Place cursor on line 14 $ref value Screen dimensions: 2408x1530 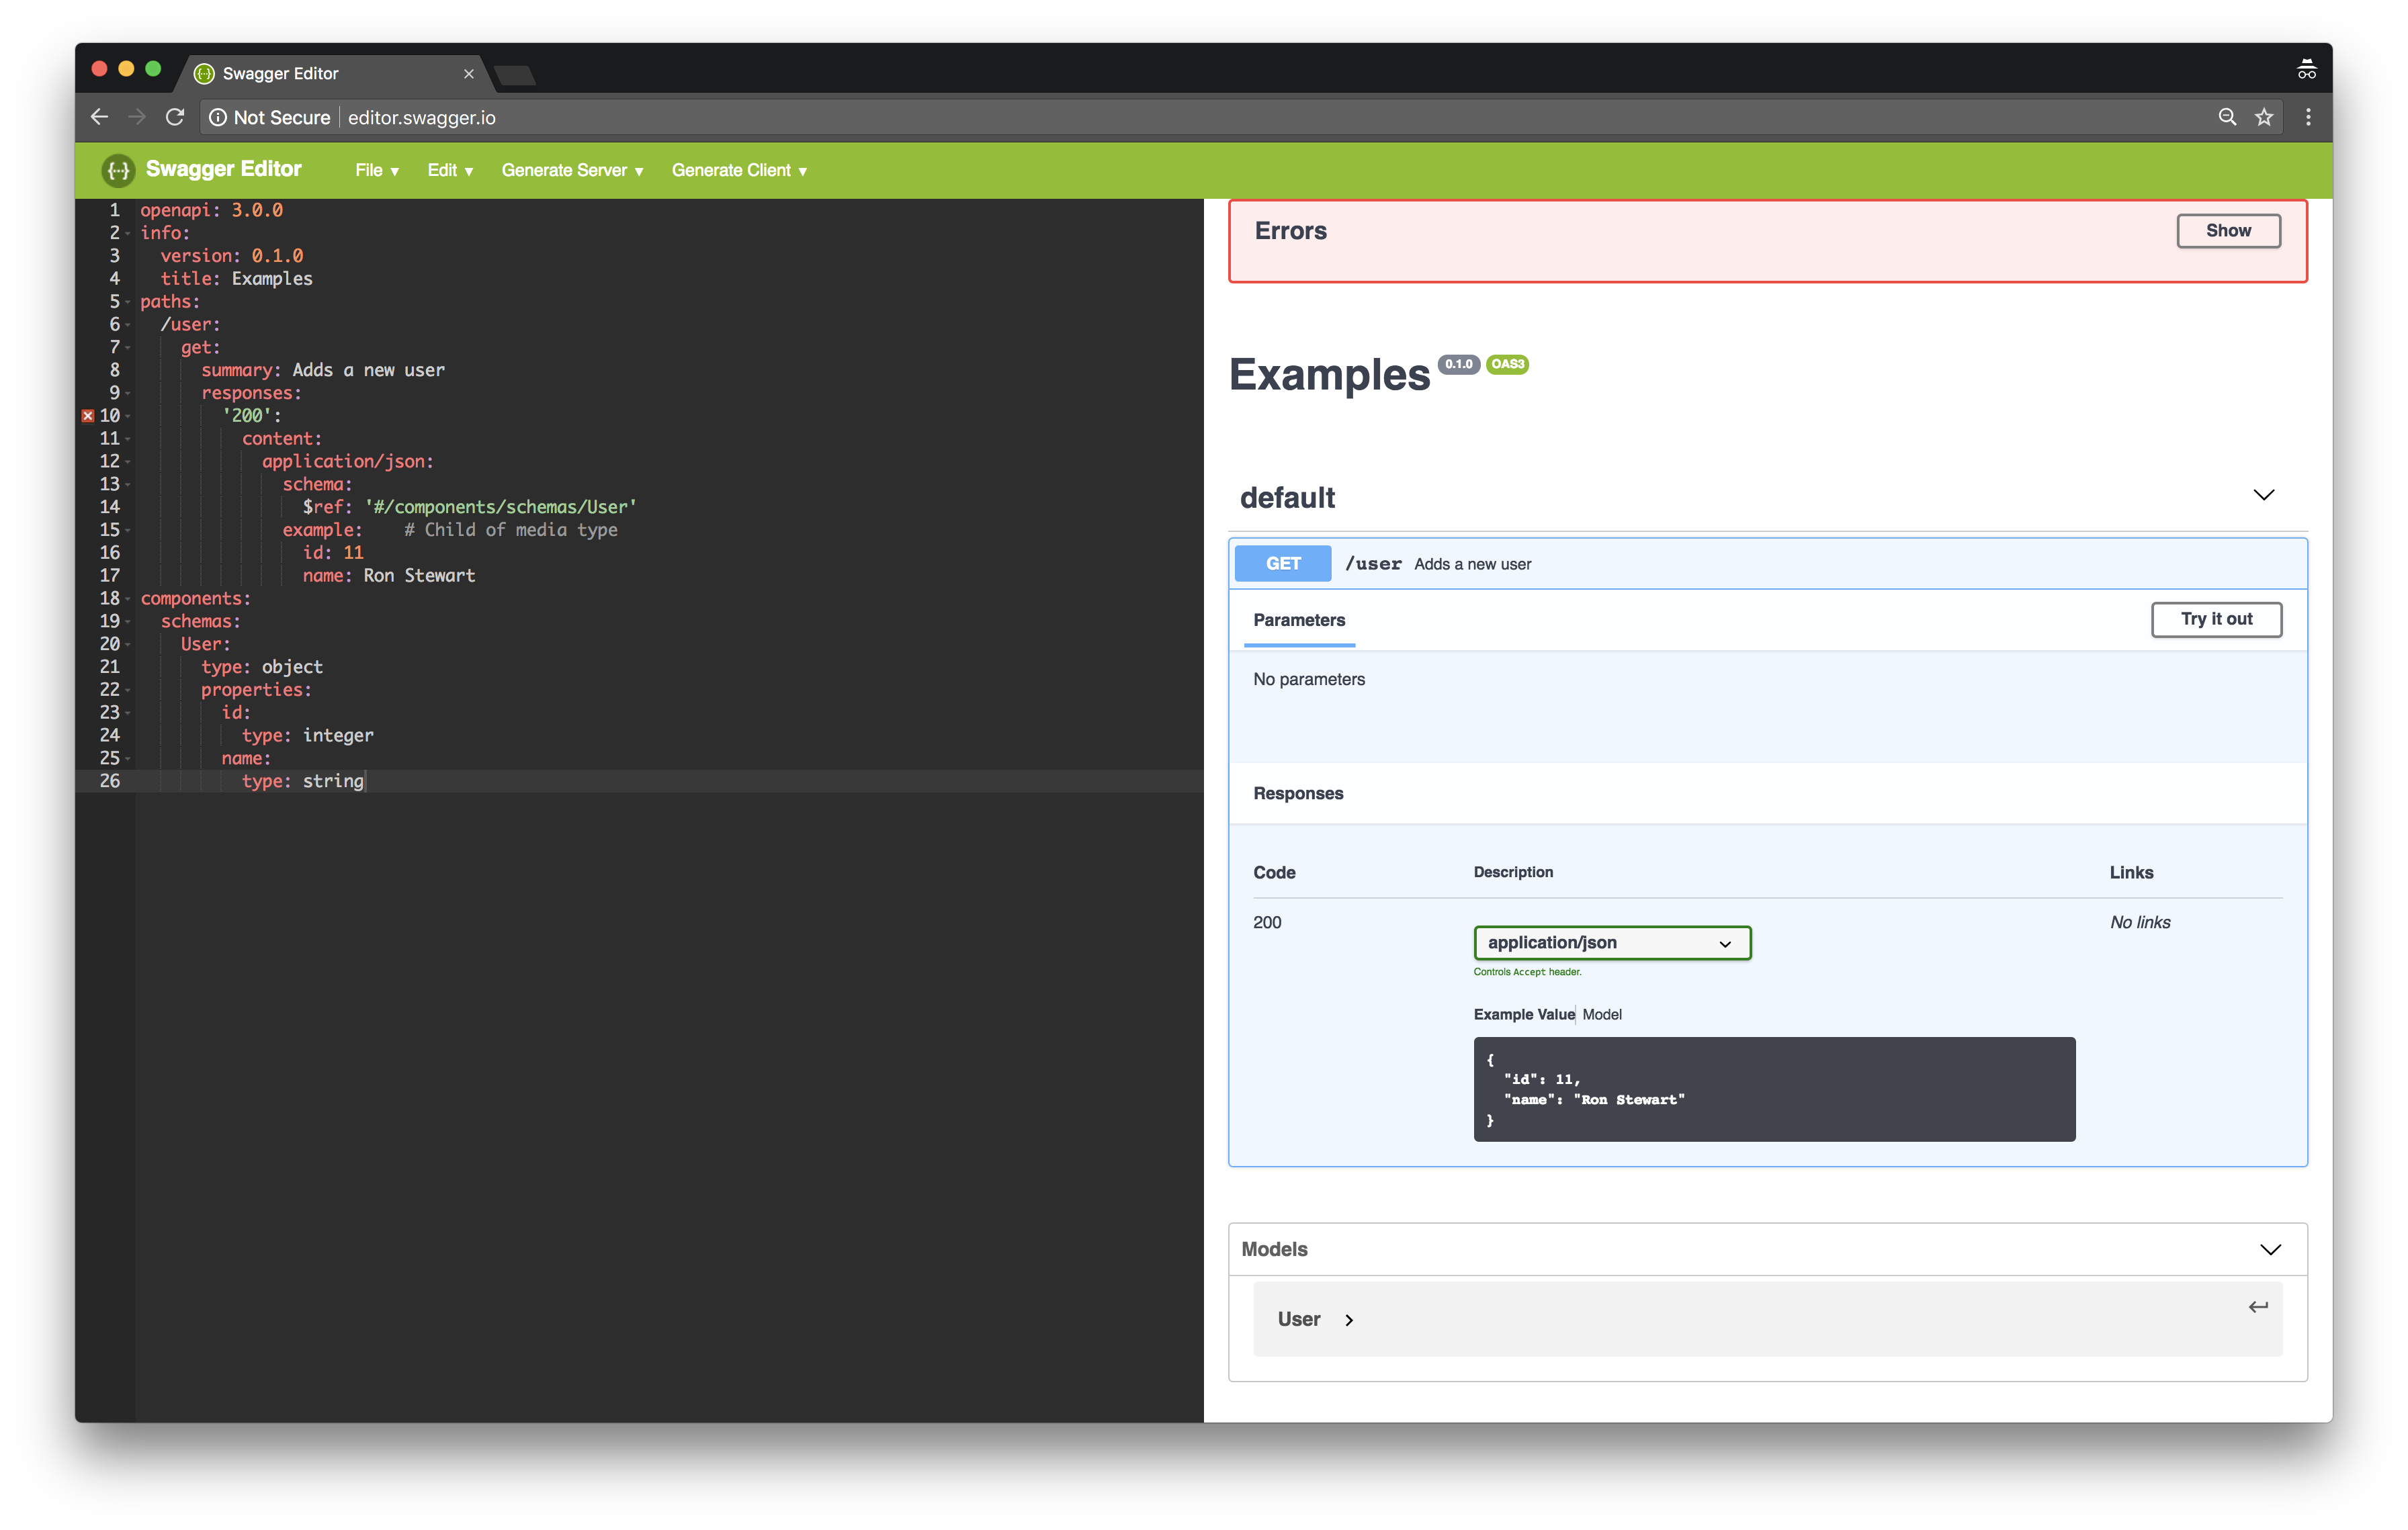tap(500, 506)
